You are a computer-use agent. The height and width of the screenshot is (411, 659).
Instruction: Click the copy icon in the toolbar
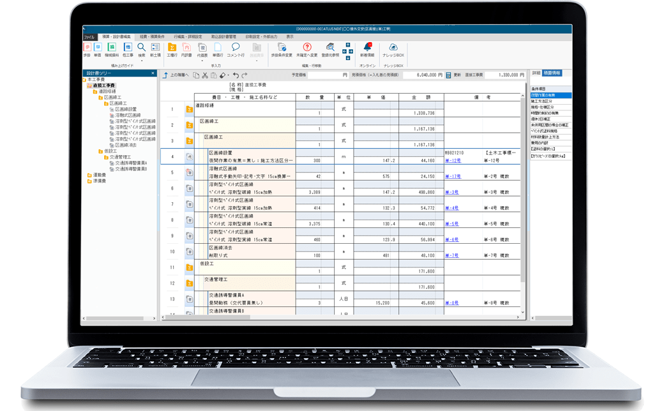pos(196,75)
